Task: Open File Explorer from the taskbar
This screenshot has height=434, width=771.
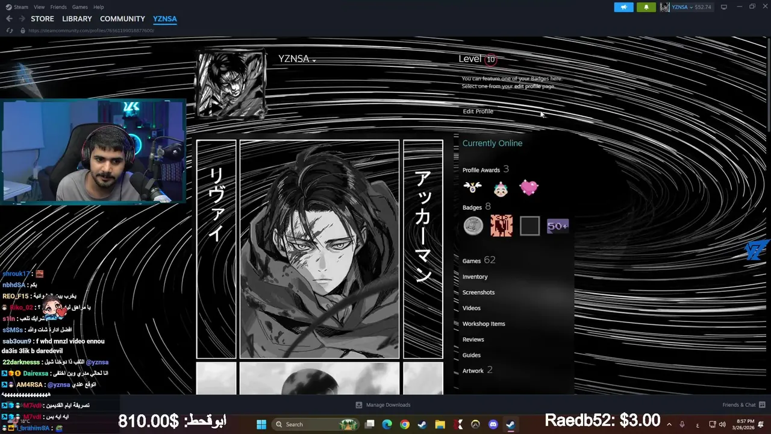Action: [x=440, y=424]
